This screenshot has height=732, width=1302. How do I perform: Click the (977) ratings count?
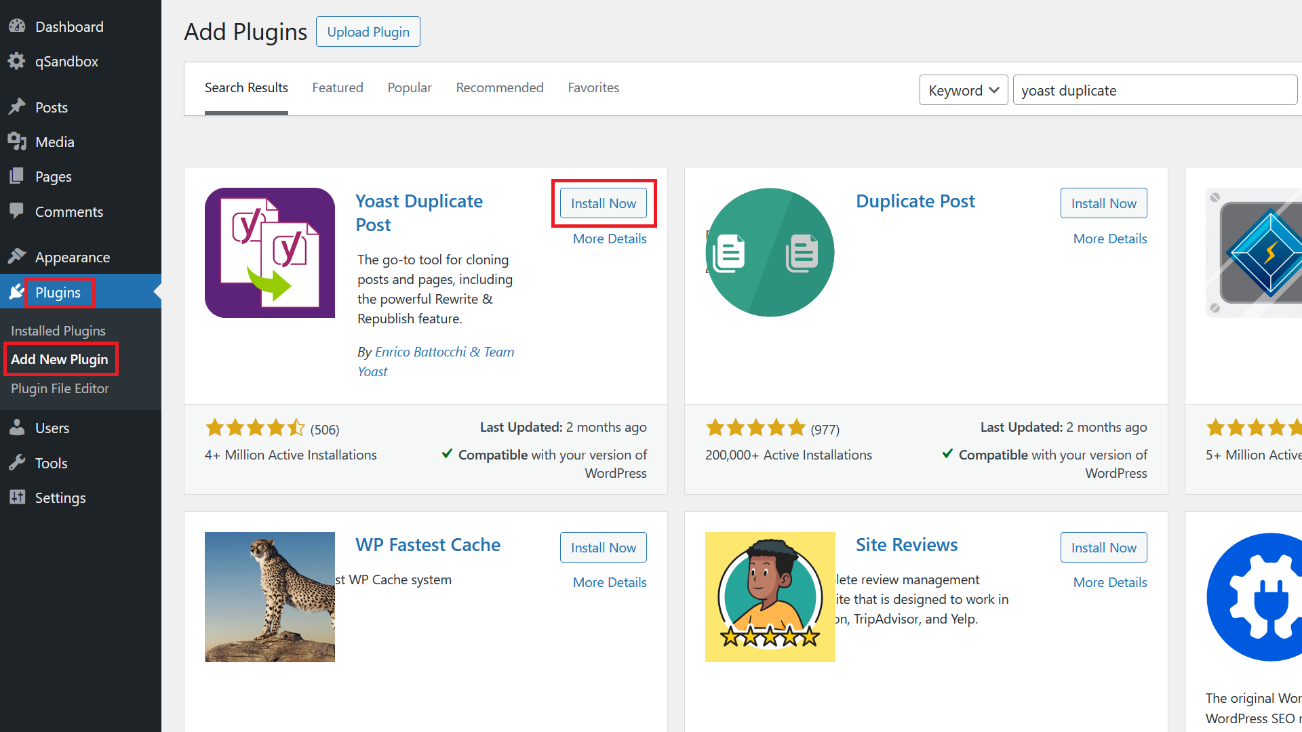point(825,430)
